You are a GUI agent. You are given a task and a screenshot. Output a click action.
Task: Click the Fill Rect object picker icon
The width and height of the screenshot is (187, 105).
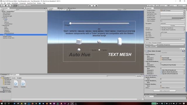(184, 28)
